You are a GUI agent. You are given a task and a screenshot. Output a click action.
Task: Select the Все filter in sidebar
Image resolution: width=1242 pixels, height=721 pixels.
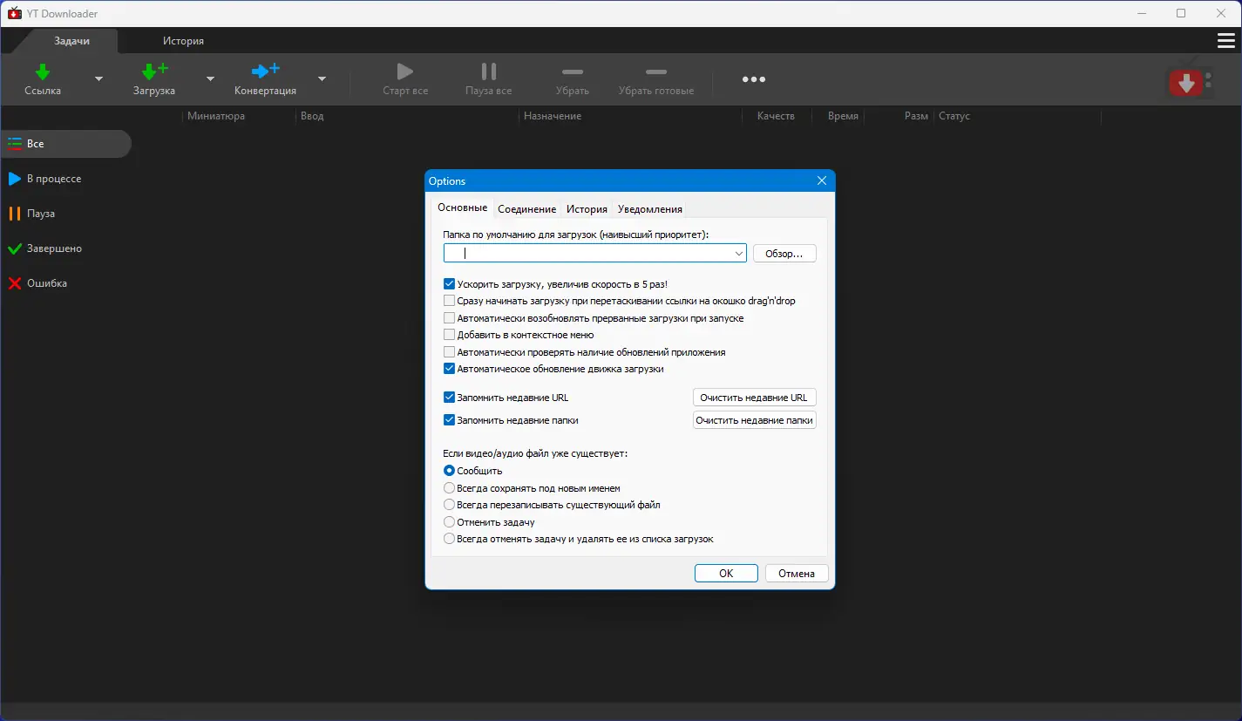(x=65, y=144)
